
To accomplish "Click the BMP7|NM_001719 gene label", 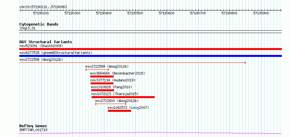I will point(33,130).
